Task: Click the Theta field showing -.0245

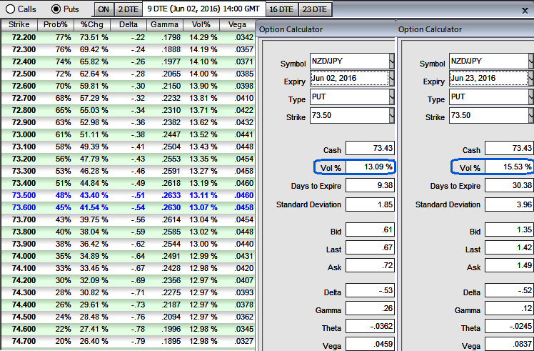Action: click(509, 327)
